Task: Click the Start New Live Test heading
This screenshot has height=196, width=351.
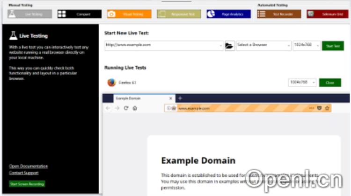Action: [126, 33]
